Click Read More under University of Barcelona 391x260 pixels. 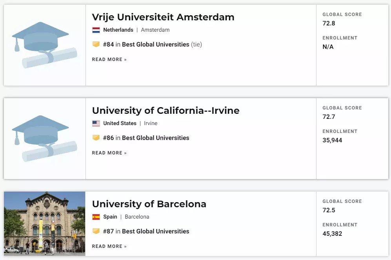(109, 246)
